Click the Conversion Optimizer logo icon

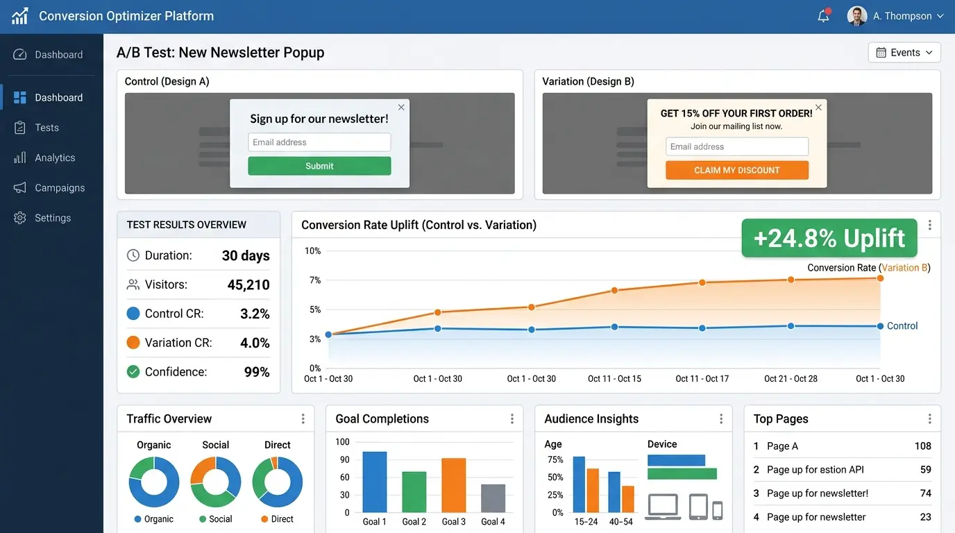pyautogui.click(x=20, y=16)
